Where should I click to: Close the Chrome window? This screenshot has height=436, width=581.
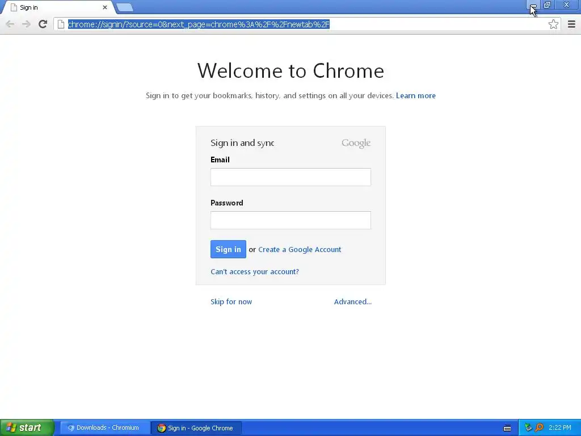567,5
